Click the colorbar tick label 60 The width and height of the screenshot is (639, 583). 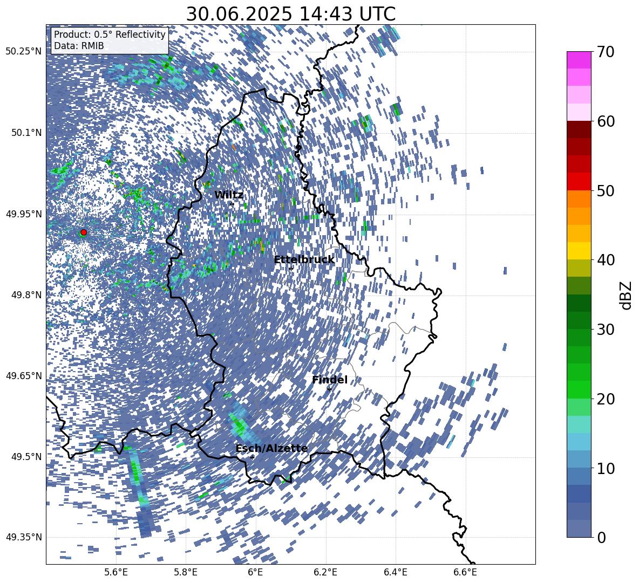[605, 121]
